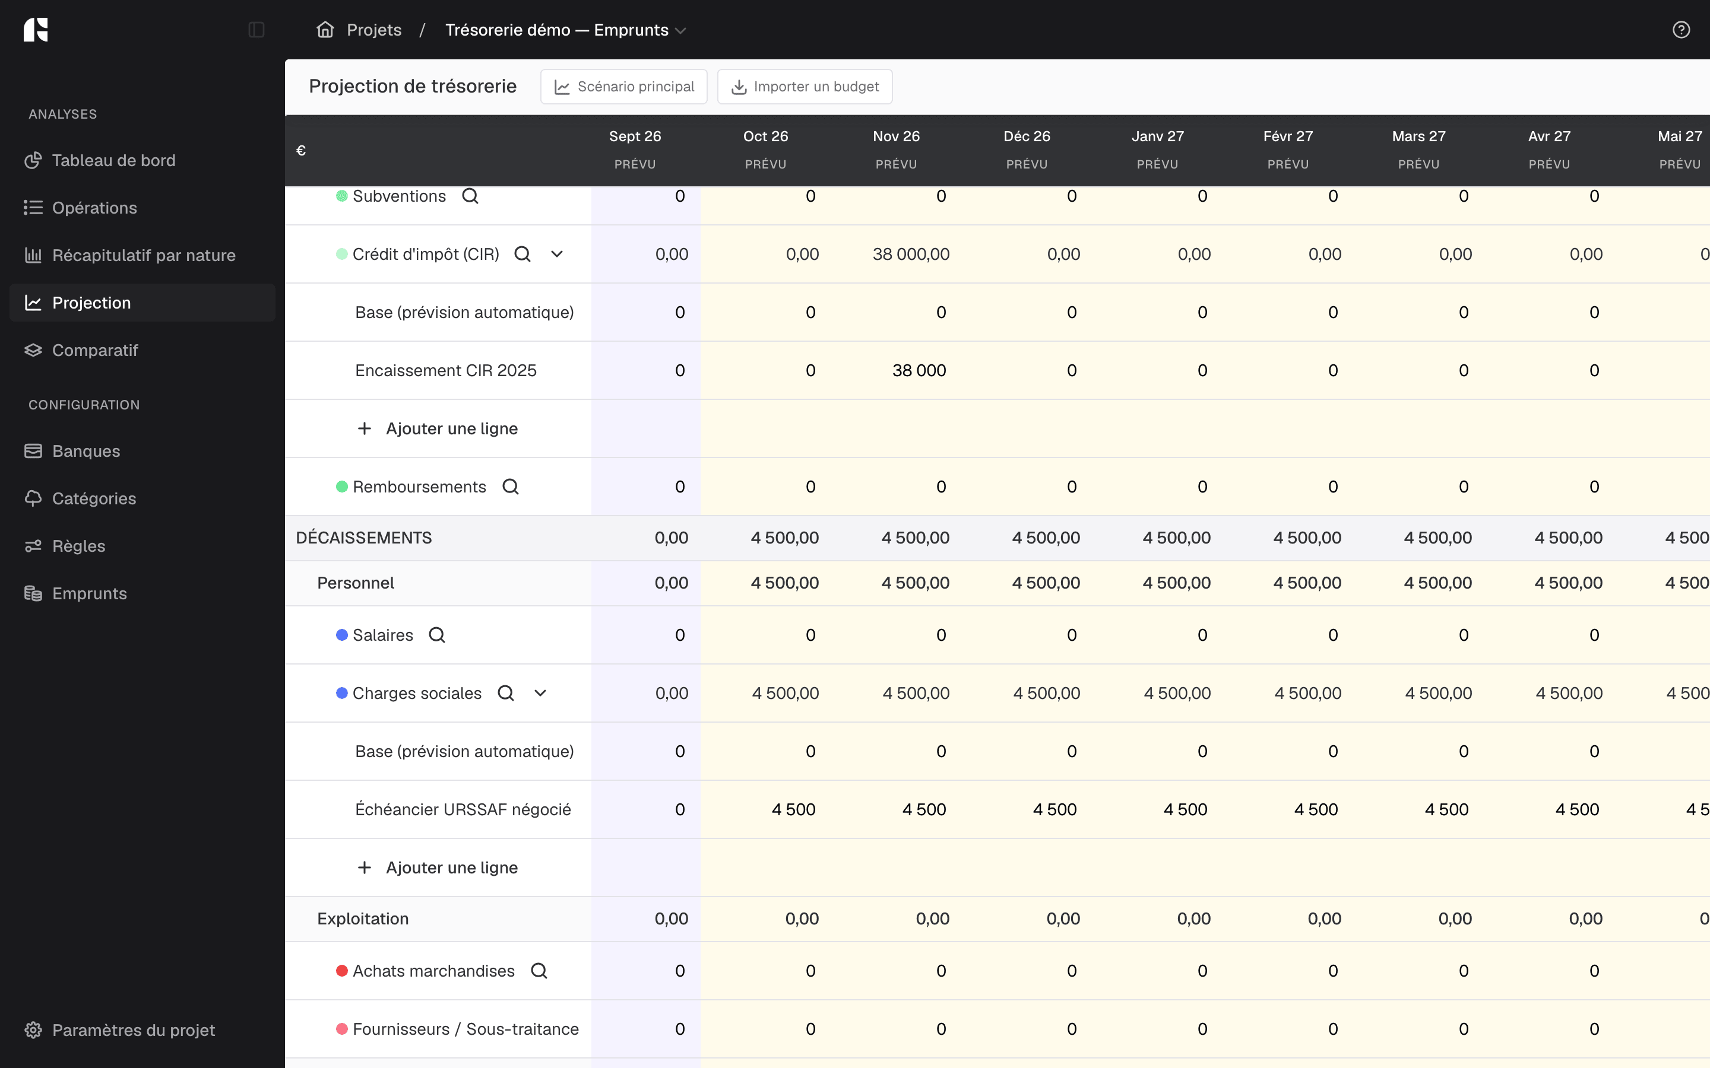Click Ajouter une ligne under Crédit d'impôt

[438, 429]
